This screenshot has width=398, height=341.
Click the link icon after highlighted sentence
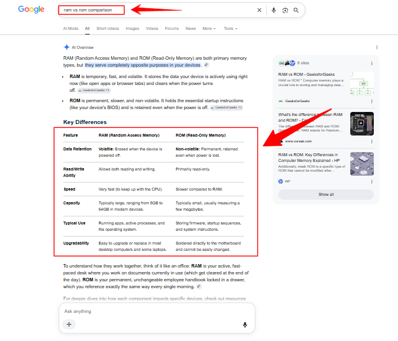pos(206,65)
